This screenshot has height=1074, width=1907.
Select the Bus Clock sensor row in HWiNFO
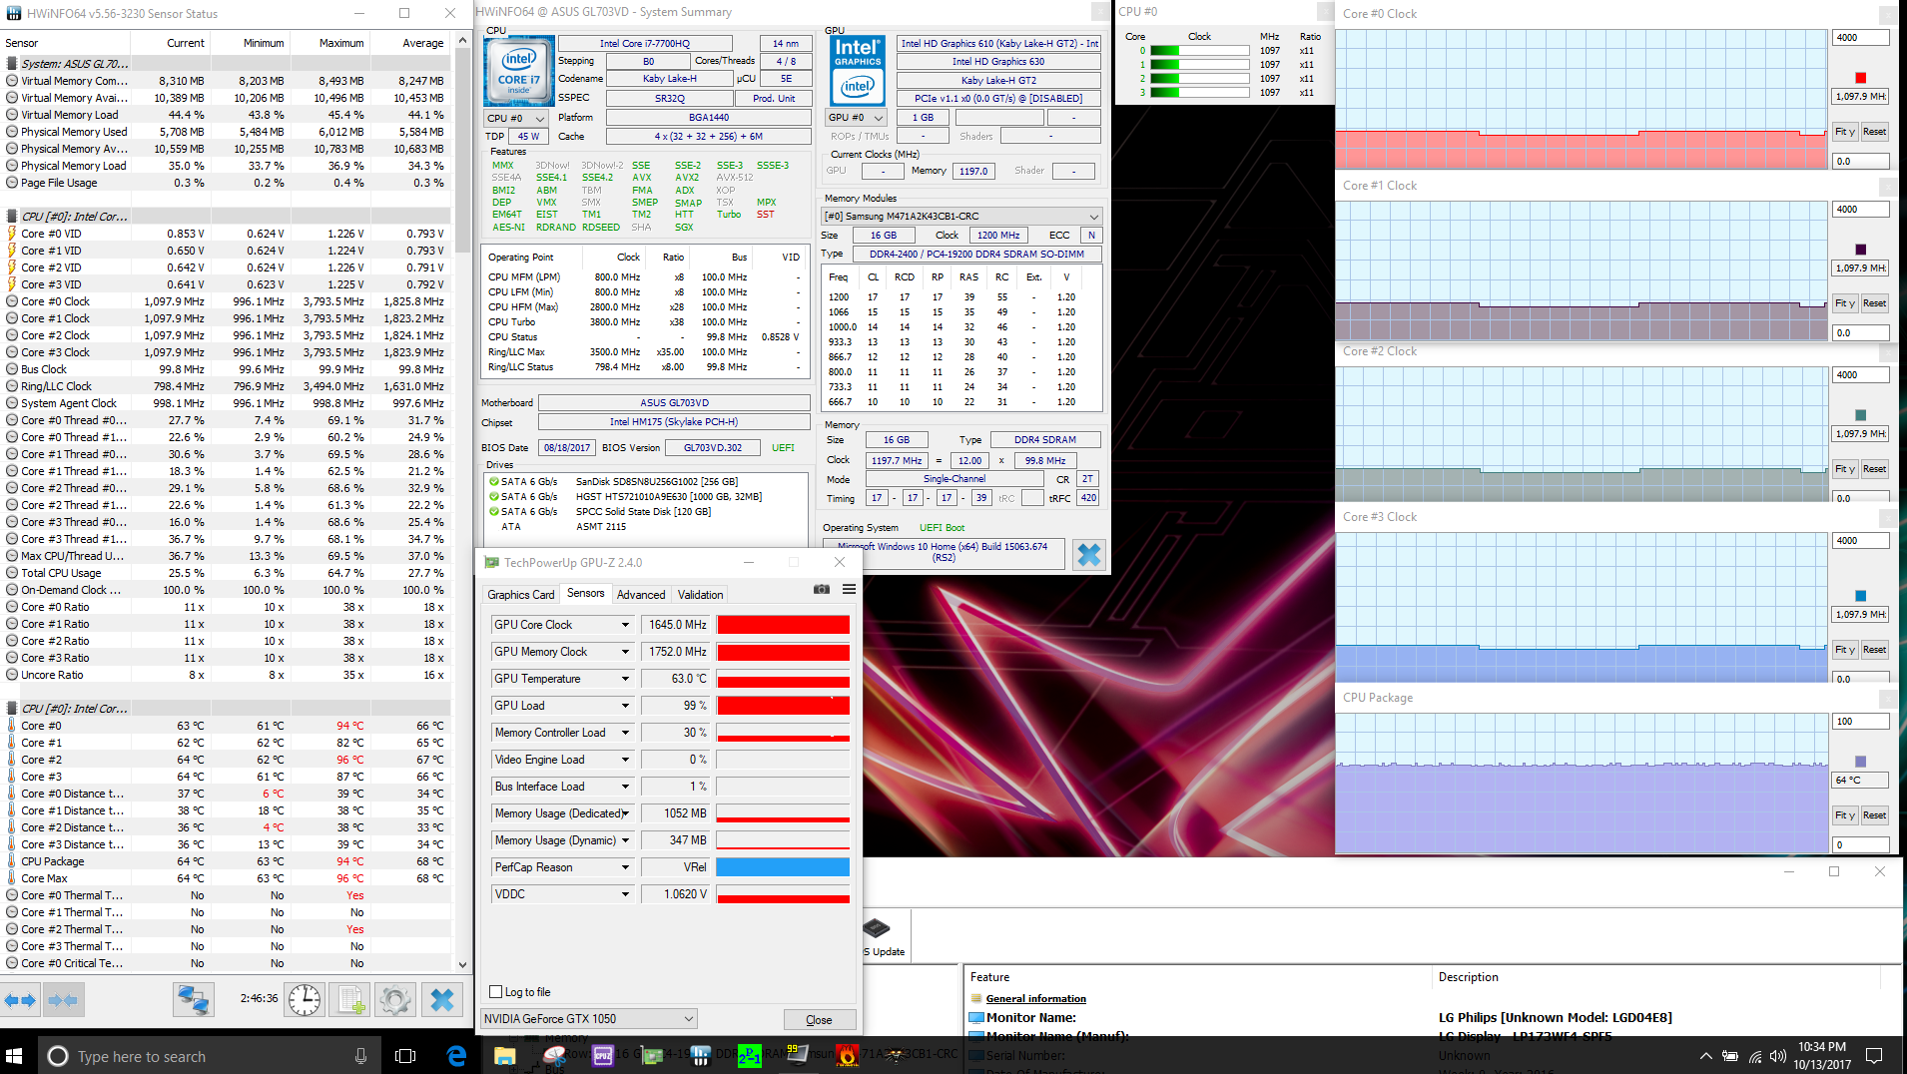(226, 369)
